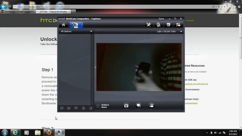Click browser back button
The width and height of the screenshot is (242, 136).
point(3,7)
